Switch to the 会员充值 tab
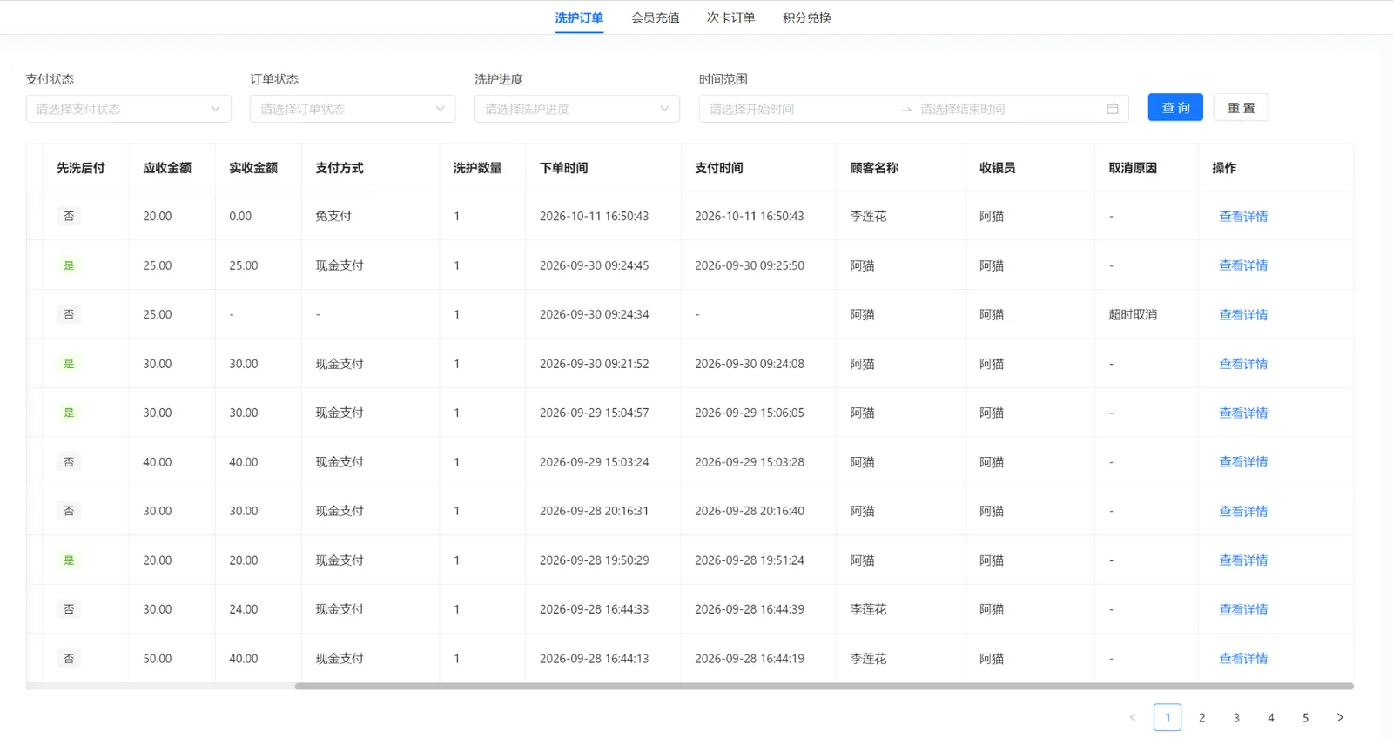Image resolution: width=1393 pixels, height=738 pixels. point(655,17)
